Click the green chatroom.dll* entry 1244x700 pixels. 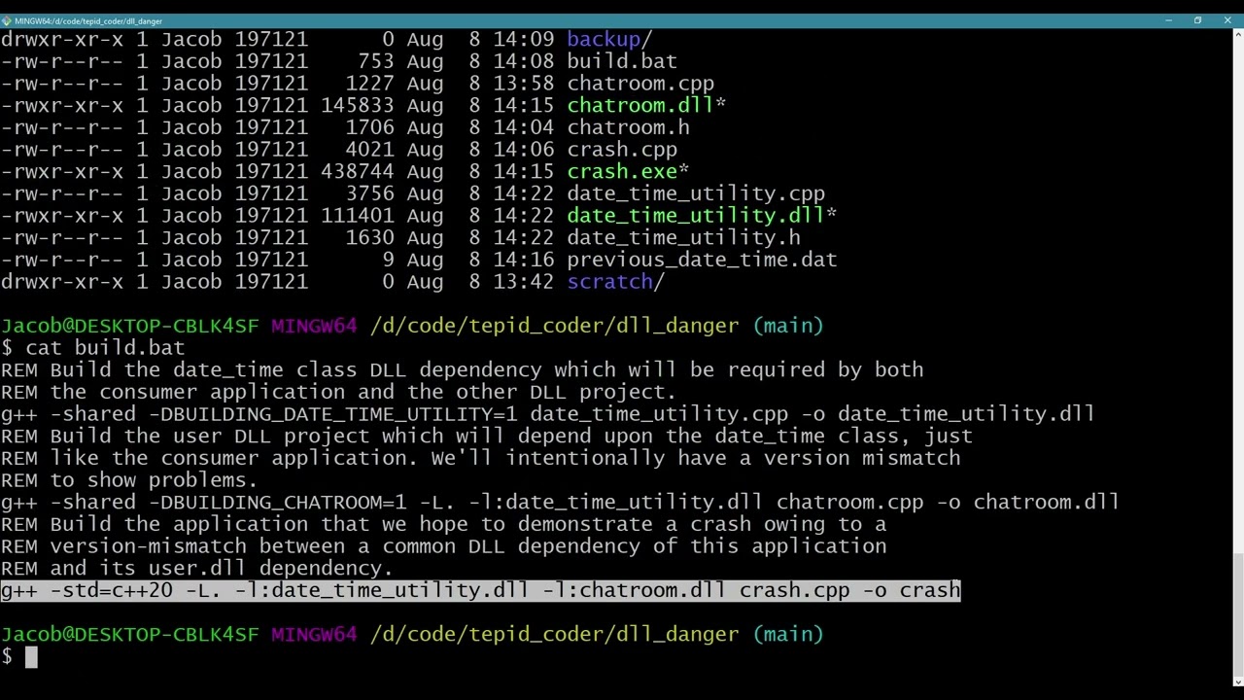646,105
